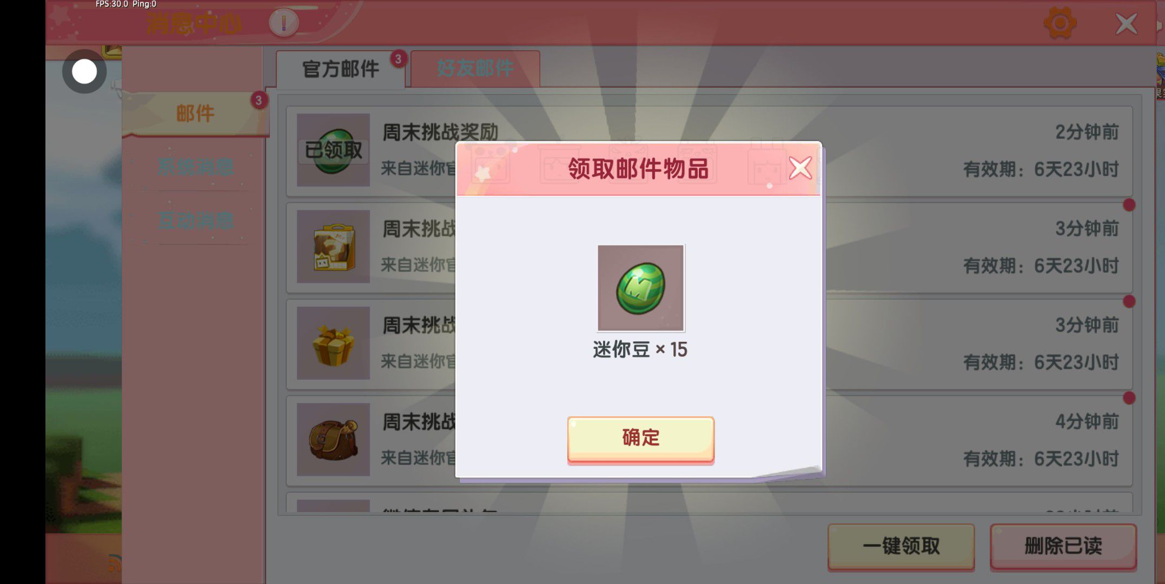Screen dimensions: 1165x584
Task: Close the 领取邮件物品 popup dialog
Action: pyautogui.click(x=800, y=168)
